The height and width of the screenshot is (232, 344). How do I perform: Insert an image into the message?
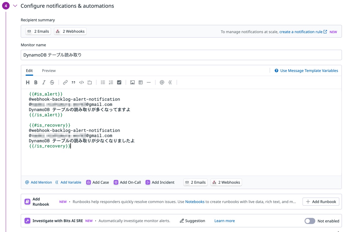click(x=132, y=82)
